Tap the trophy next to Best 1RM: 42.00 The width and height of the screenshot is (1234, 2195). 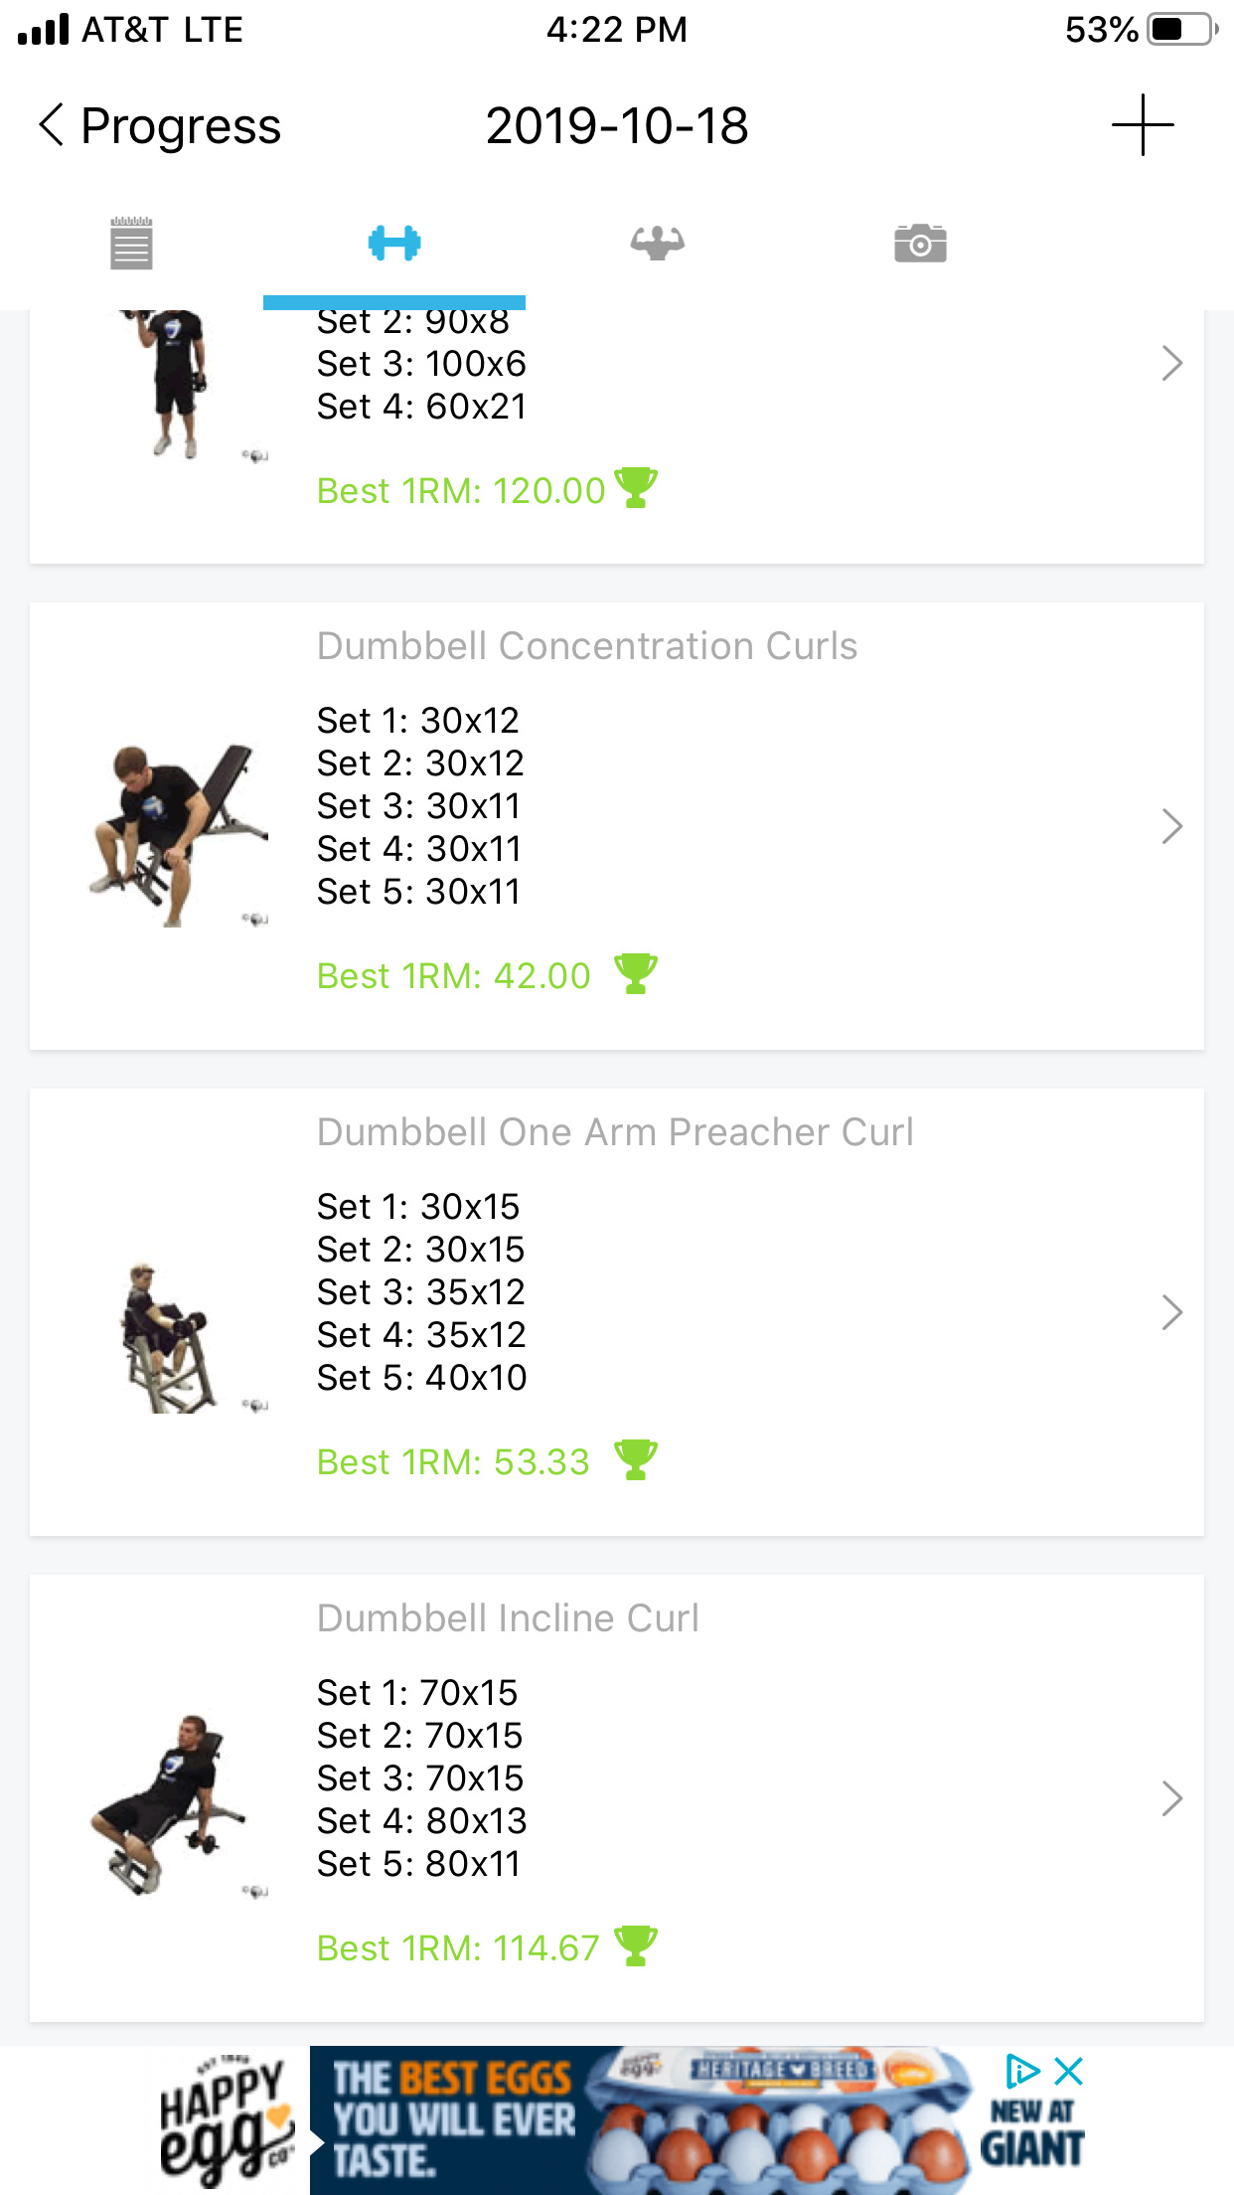click(636, 973)
